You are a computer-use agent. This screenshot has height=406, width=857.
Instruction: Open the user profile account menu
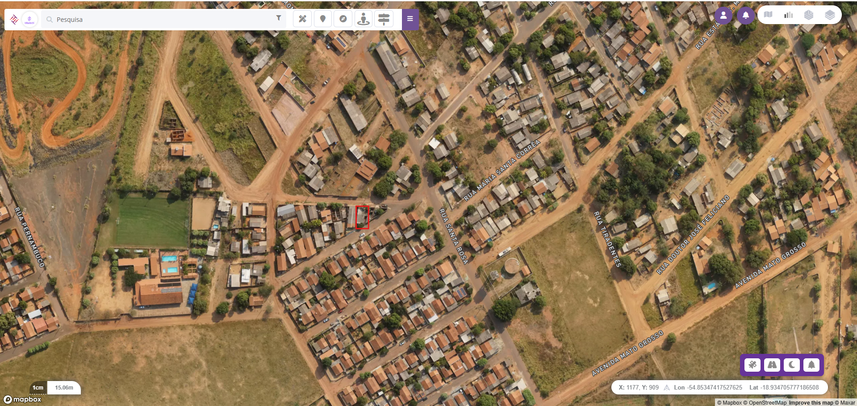(723, 16)
